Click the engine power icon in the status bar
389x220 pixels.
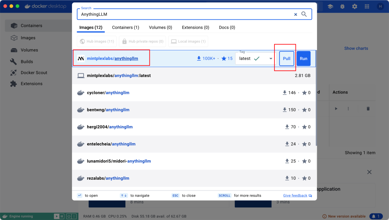pyautogui.click(x=69, y=216)
